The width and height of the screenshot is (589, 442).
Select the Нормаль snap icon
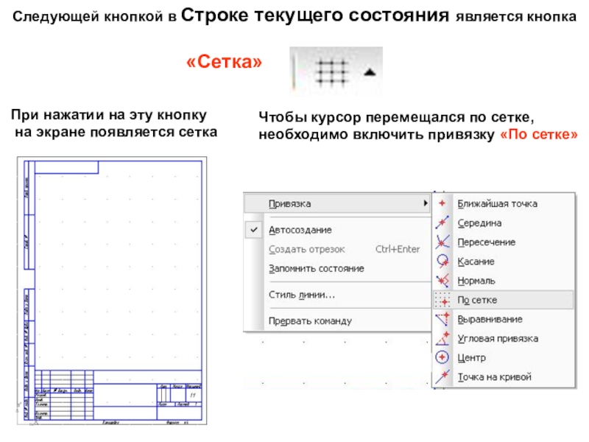[x=442, y=281]
